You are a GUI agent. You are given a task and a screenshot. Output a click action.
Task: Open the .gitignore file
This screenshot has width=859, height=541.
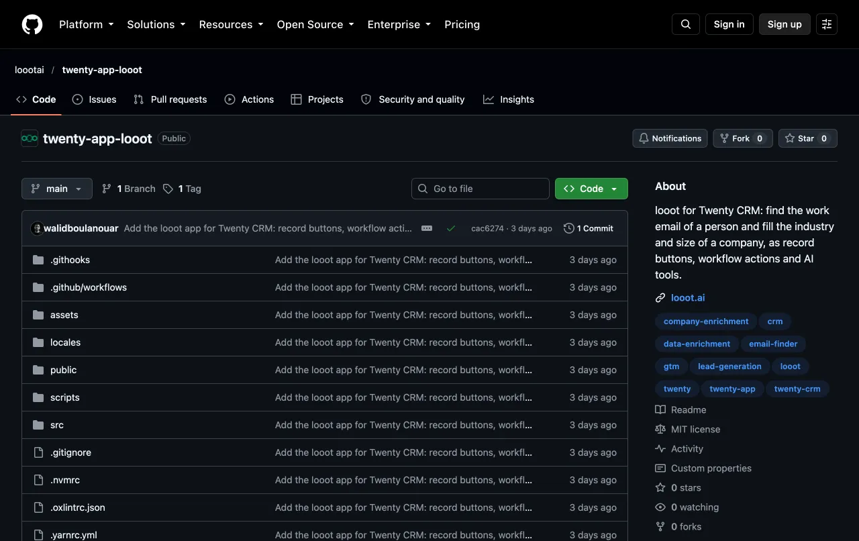(70, 452)
